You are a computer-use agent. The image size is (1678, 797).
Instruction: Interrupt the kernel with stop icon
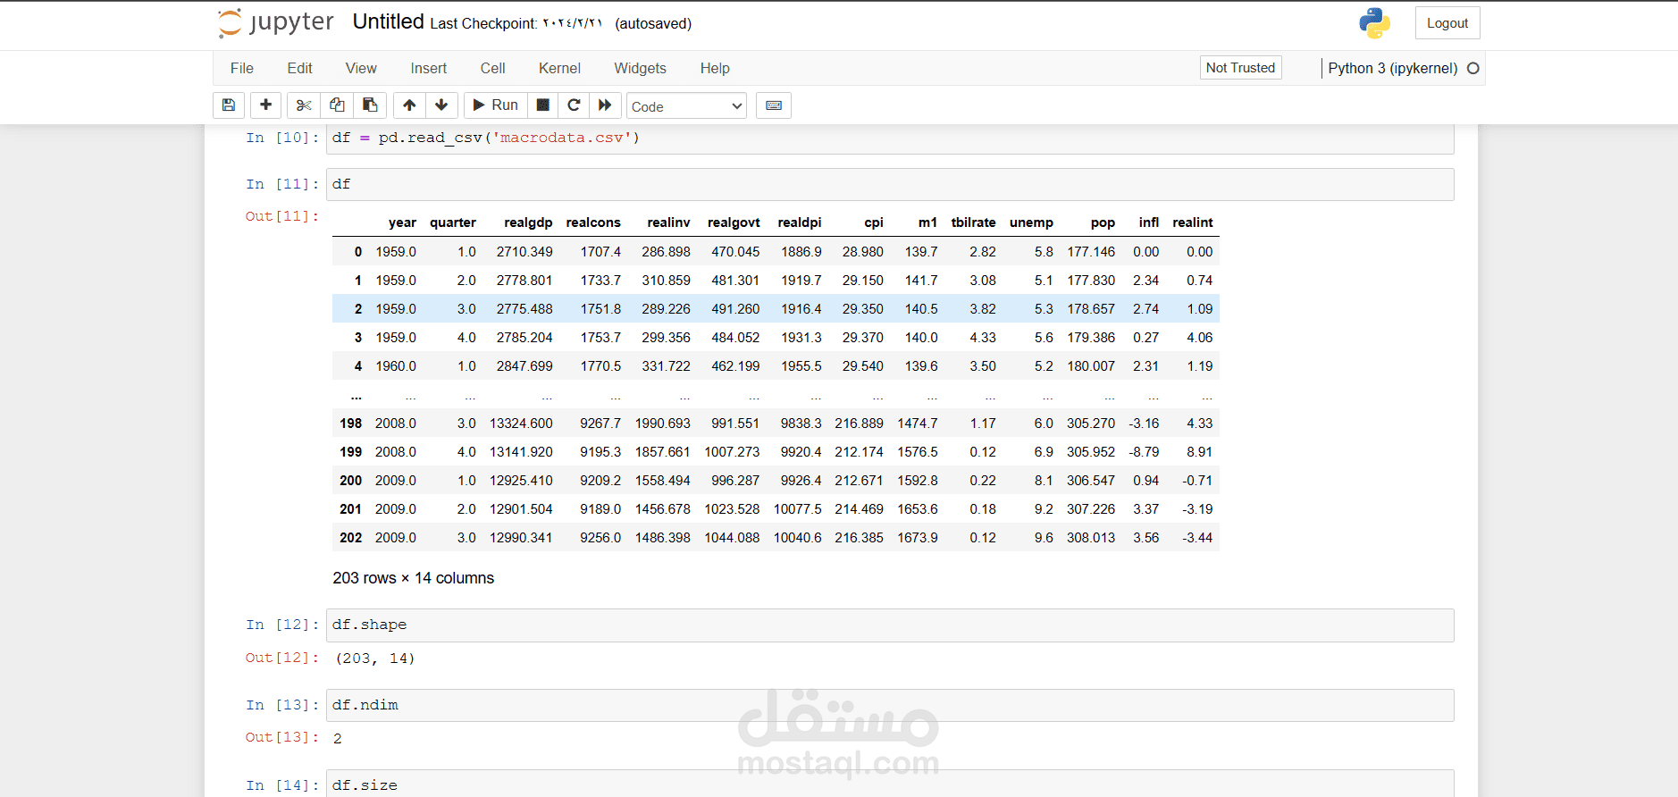point(542,105)
